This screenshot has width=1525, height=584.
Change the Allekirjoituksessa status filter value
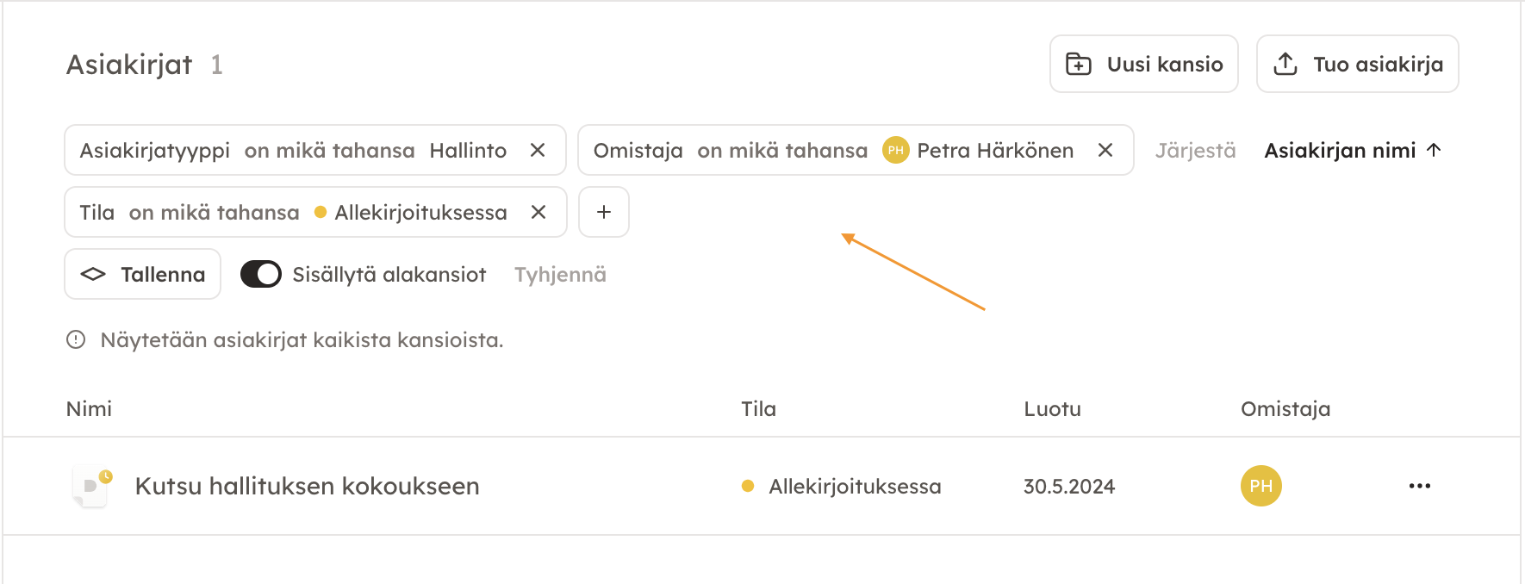point(420,213)
